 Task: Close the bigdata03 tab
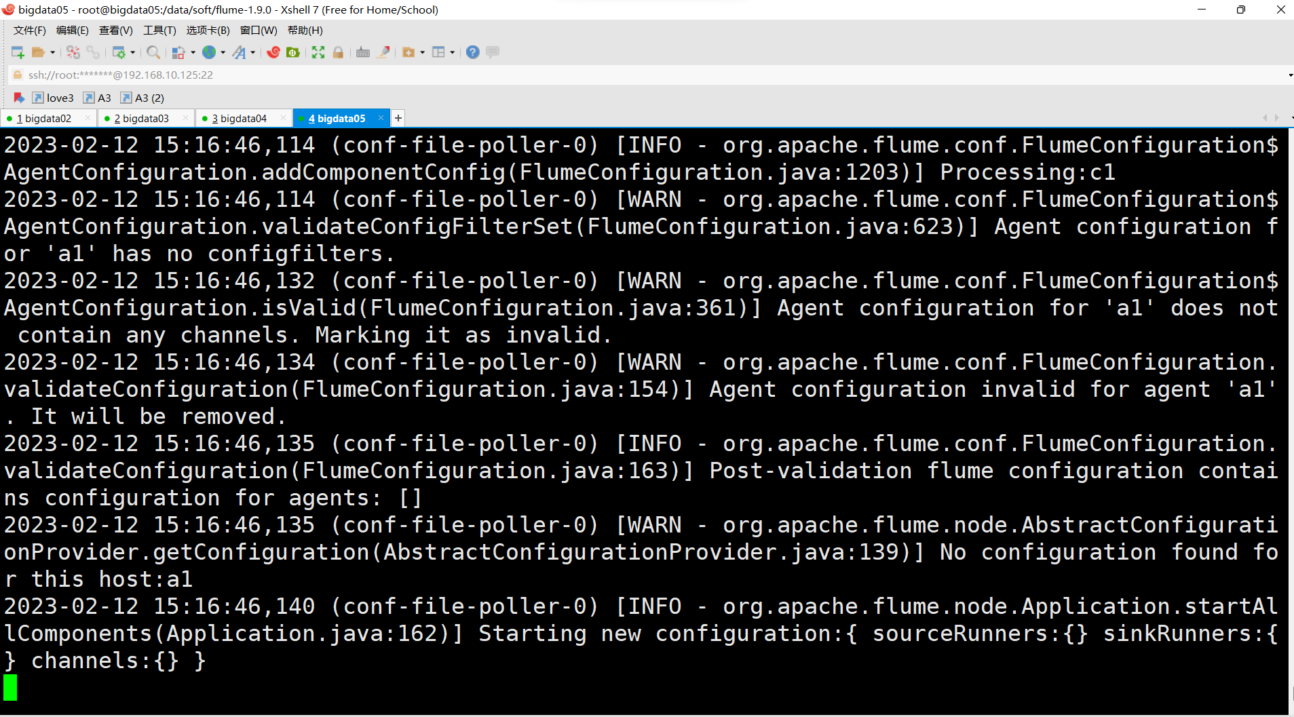click(186, 118)
